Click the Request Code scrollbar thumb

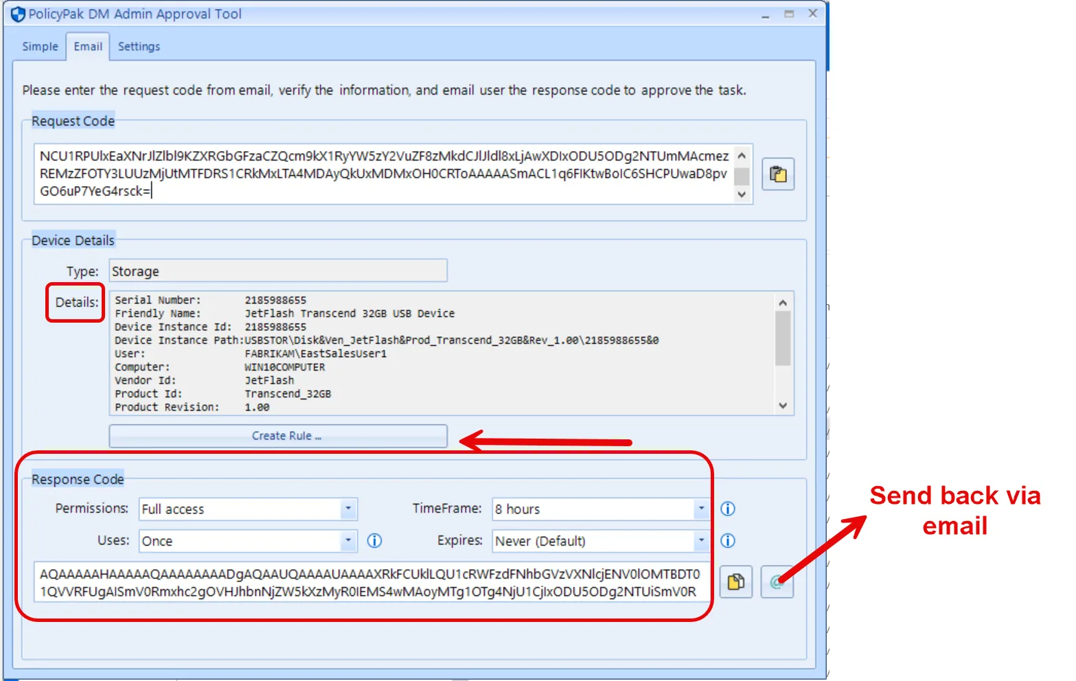[x=742, y=176]
